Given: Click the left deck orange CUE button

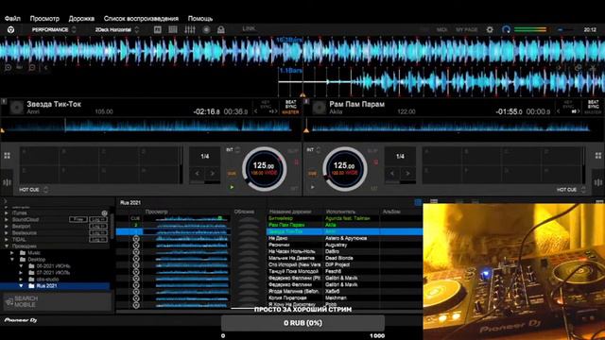Looking at the screenshot, I should pyautogui.click(x=232, y=174).
